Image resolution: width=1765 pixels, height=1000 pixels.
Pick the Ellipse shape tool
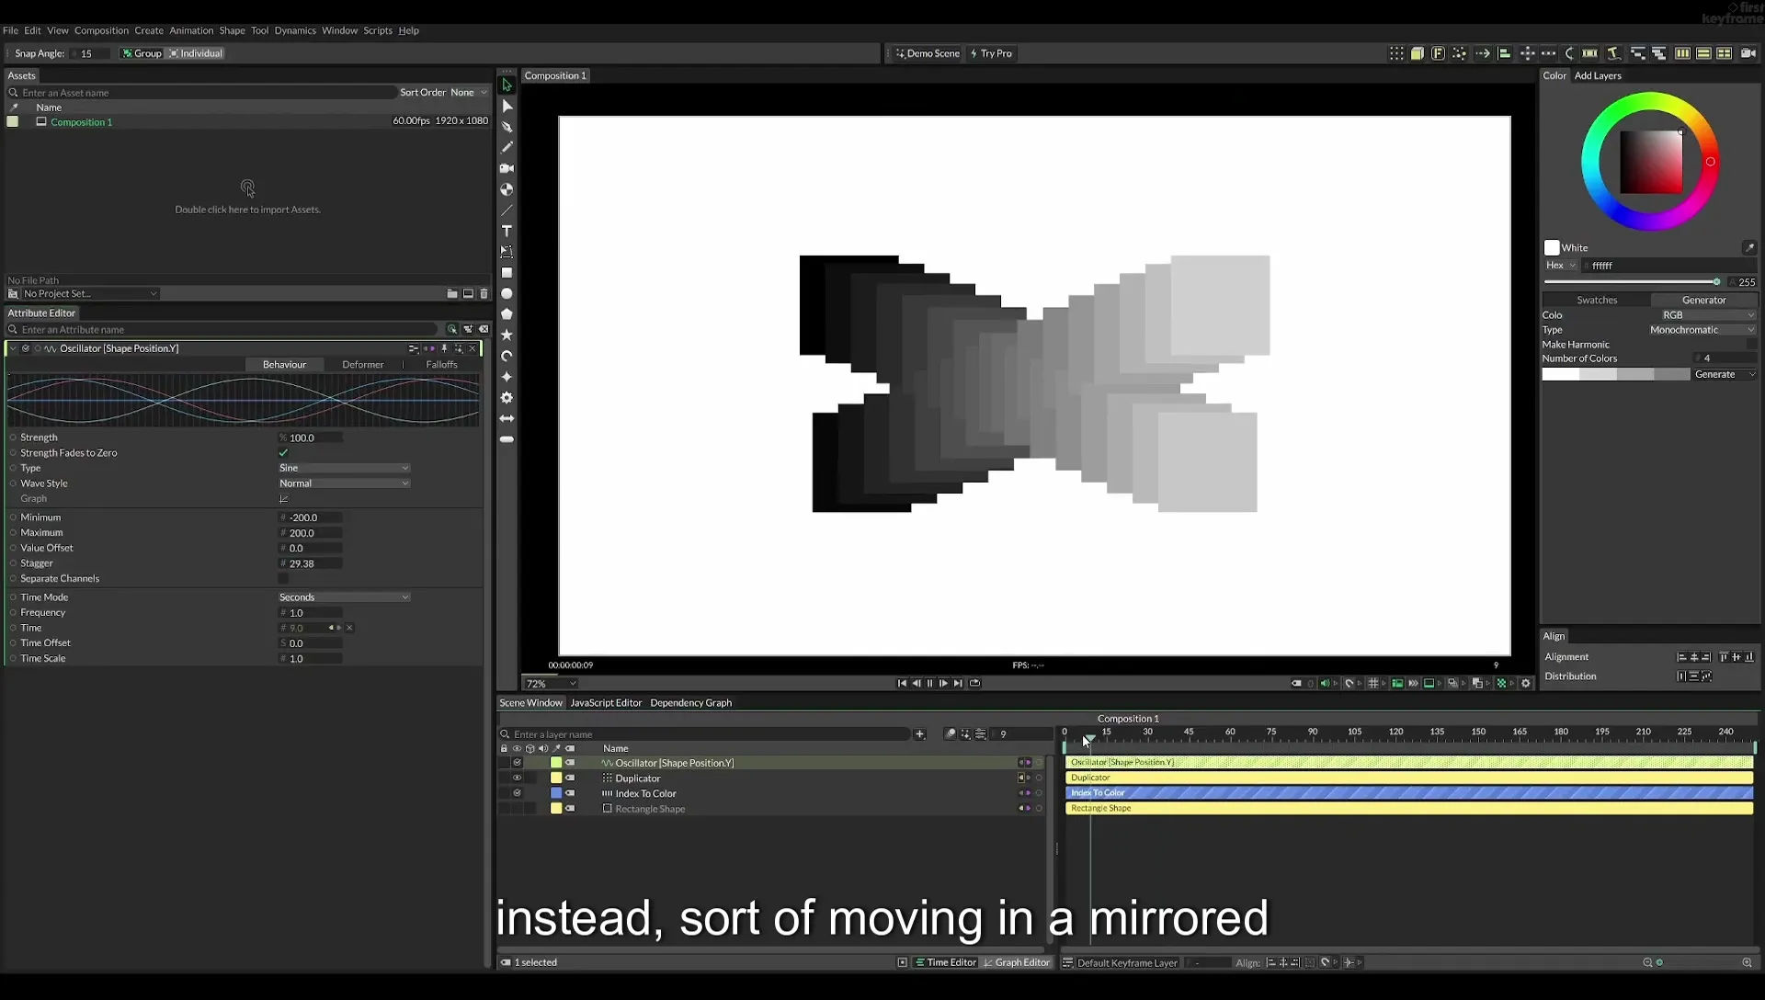coord(507,294)
